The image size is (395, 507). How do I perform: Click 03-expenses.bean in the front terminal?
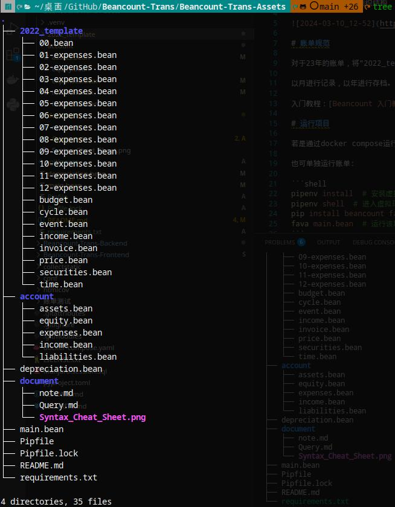click(x=78, y=79)
